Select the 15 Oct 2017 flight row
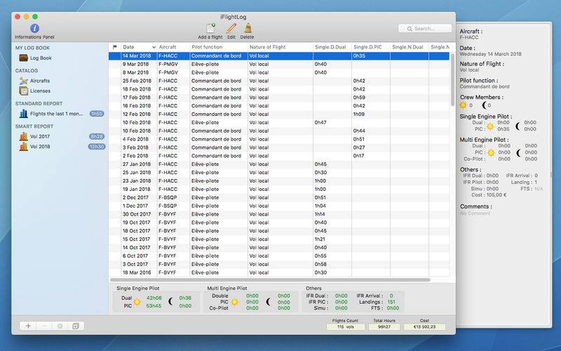This screenshot has width=561, height=351. (x=279, y=239)
